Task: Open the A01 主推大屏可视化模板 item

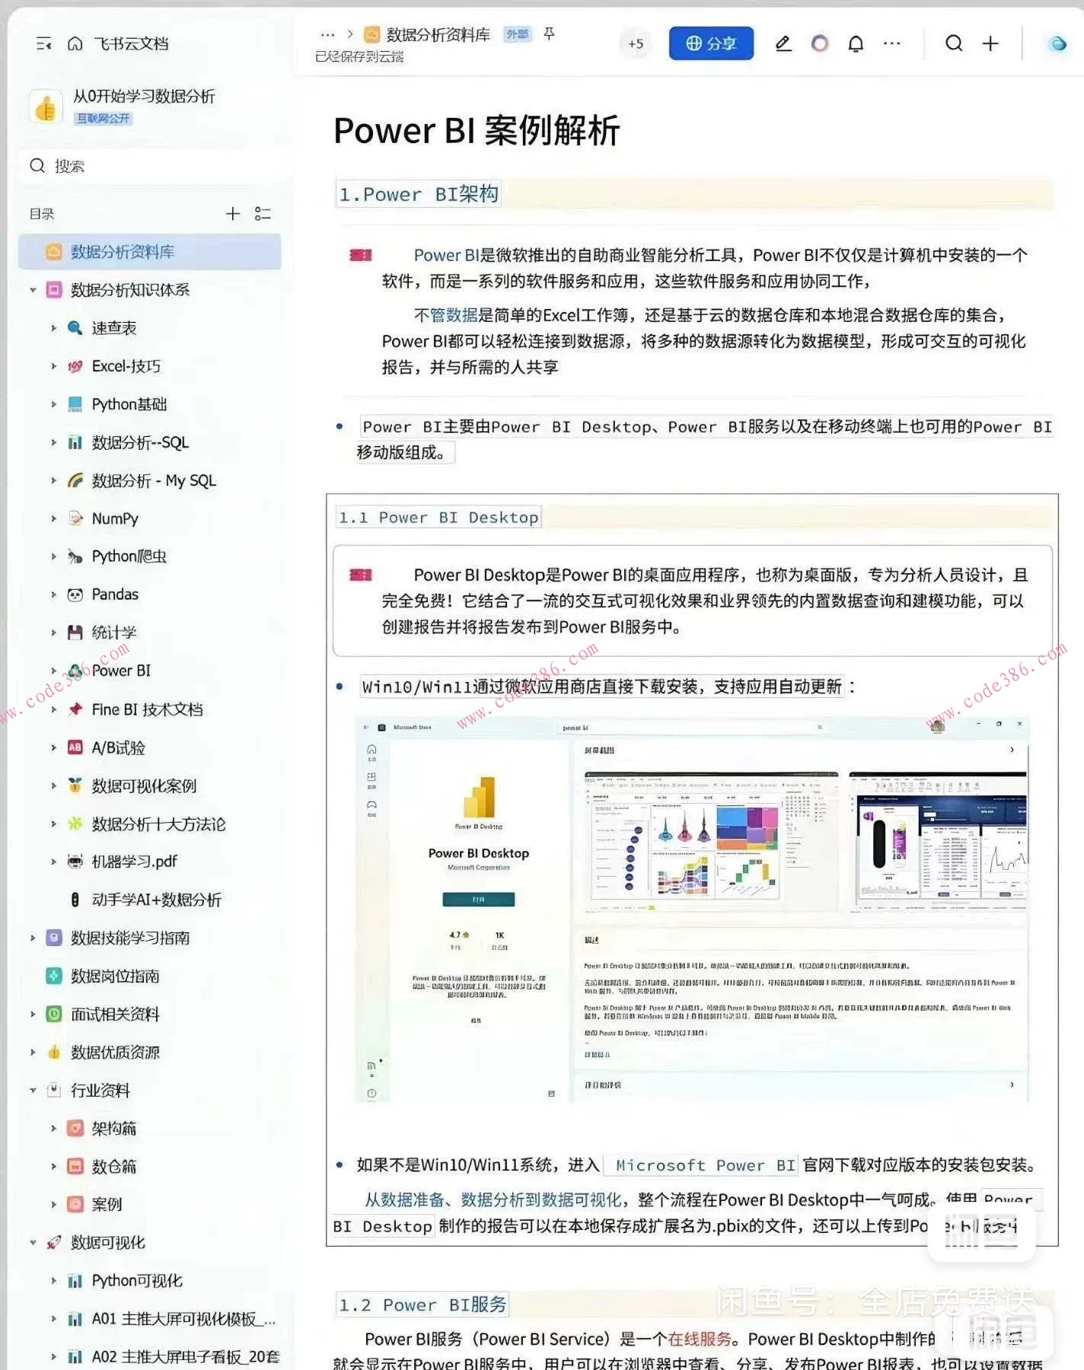Action: (183, 1318)
